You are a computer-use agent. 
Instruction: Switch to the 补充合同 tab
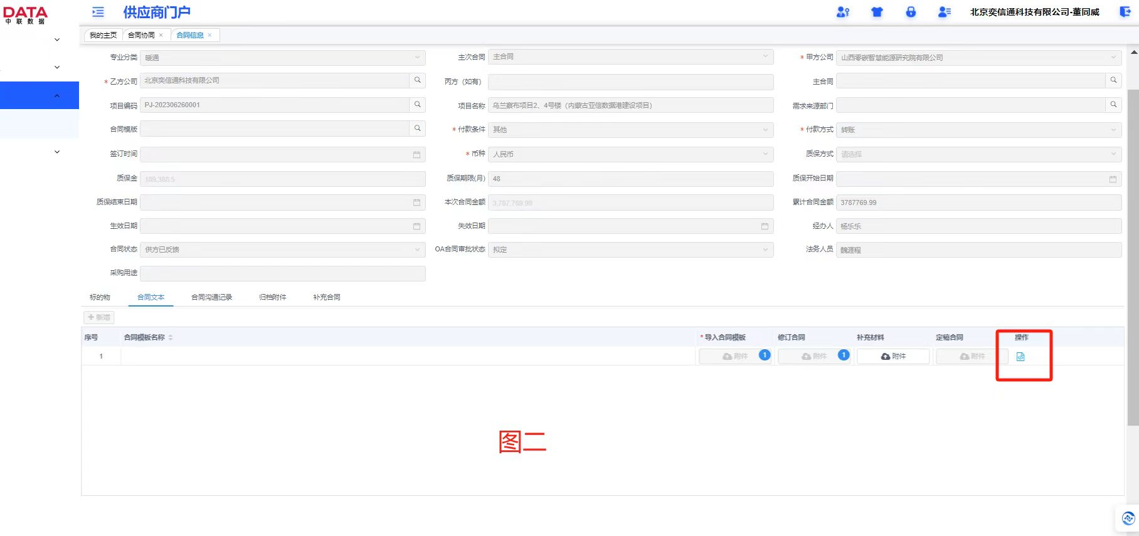click(x=327, y=297)
